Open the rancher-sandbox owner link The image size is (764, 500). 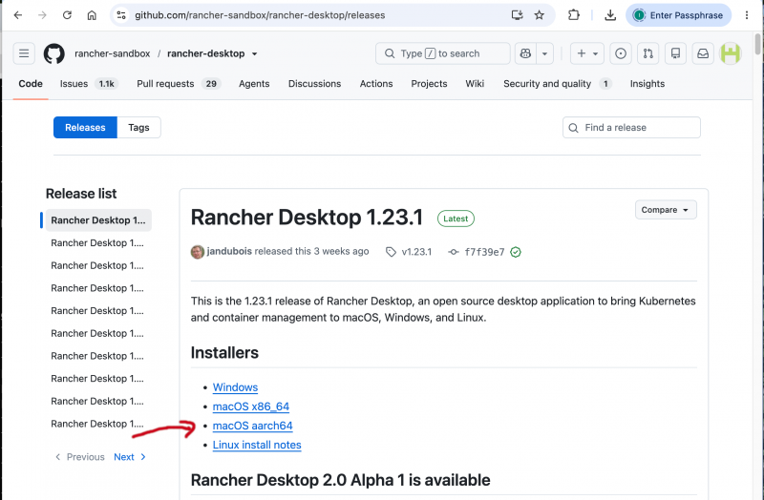click(x=112, y=53)
